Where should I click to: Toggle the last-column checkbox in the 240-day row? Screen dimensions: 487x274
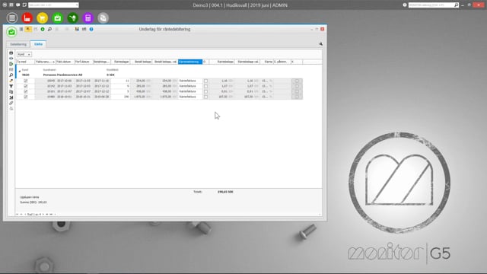click(x=297, y=97)
